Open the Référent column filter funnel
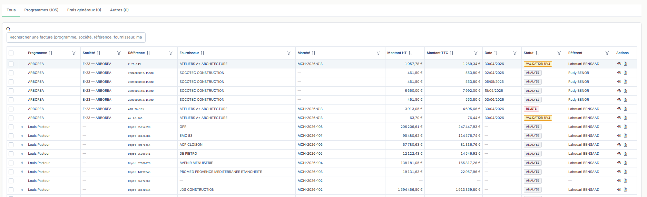Screen dimensions: 647x197 [x=607, y=53]
